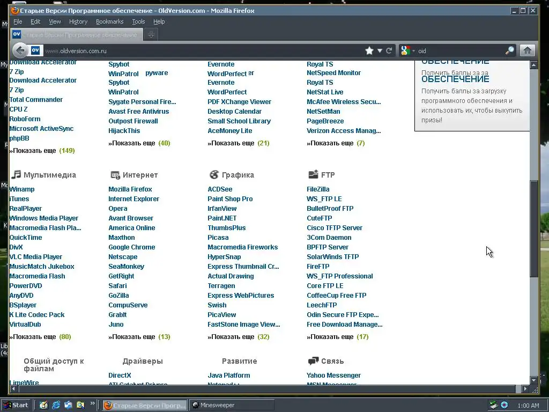Switch to Minesweeper taskbar button
549x412 pixels.
click(232, 405)
